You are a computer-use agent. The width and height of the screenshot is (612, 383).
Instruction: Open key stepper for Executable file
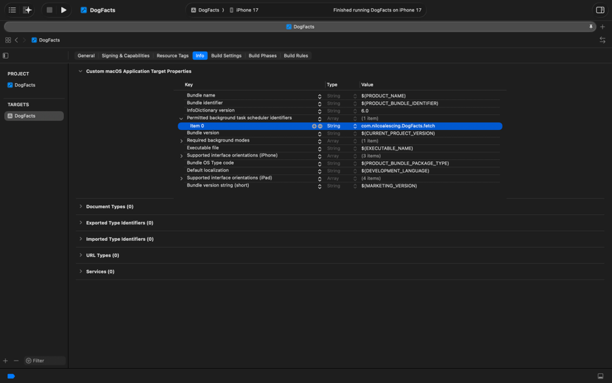coord(320,148)
